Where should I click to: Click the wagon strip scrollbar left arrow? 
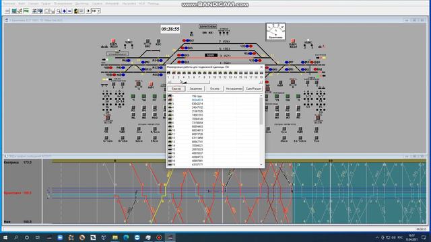169,82
